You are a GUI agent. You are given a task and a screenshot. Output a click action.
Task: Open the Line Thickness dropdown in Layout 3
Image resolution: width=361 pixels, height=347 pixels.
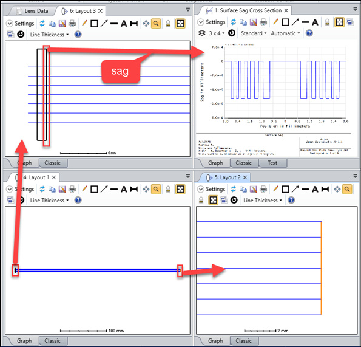coord(49,35)
